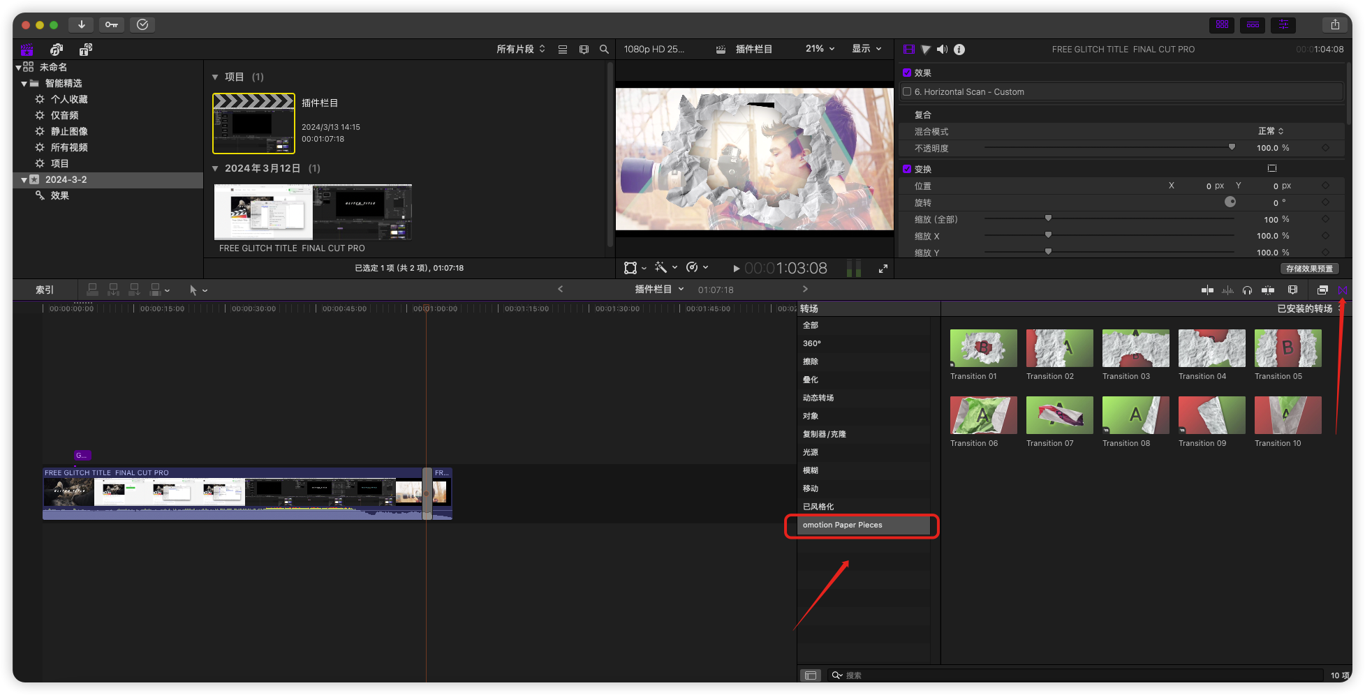1365x695 pixels.
Task: Add keyframe for 位置 position
Action: [1325, 186]
